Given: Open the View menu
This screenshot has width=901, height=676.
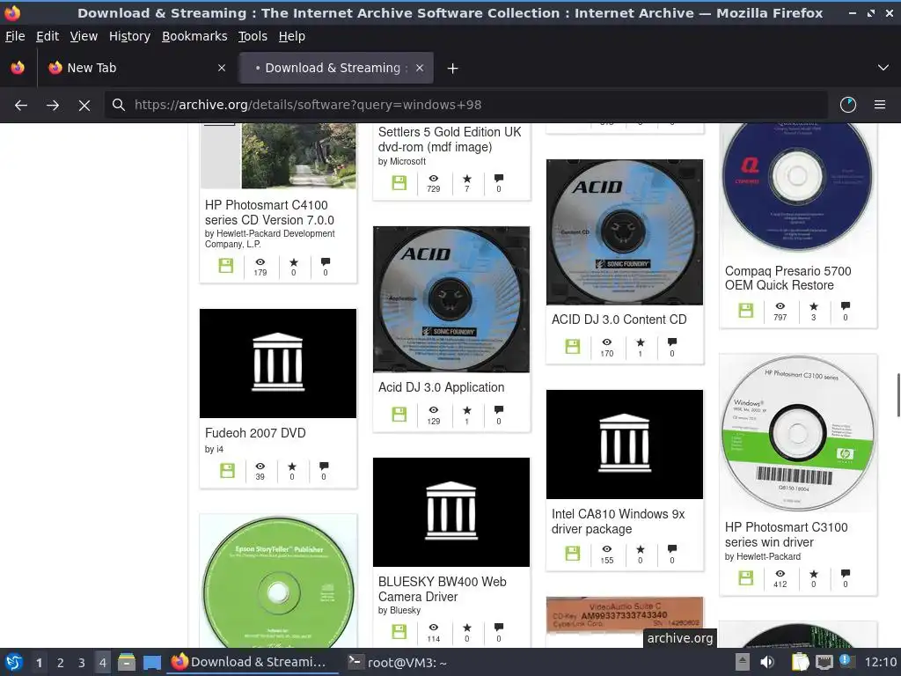Looking at the screenshot, I should click(84, 36).
